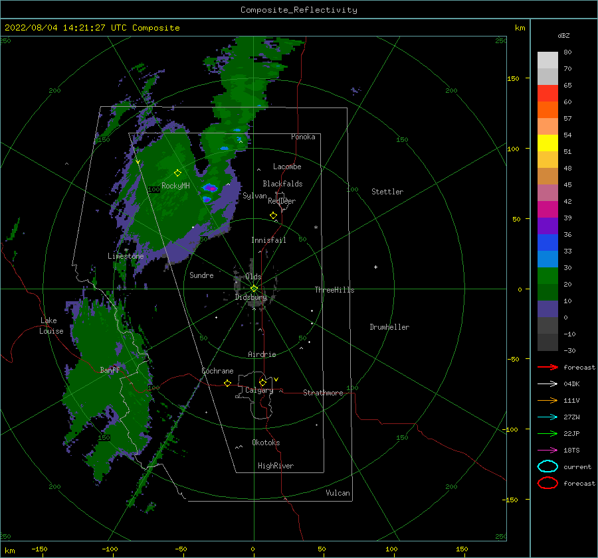This screenshot has height=558, width=598.
Task: Select the light gray 80–70 dBZ swatch
Action: click(x=548, y=60)
